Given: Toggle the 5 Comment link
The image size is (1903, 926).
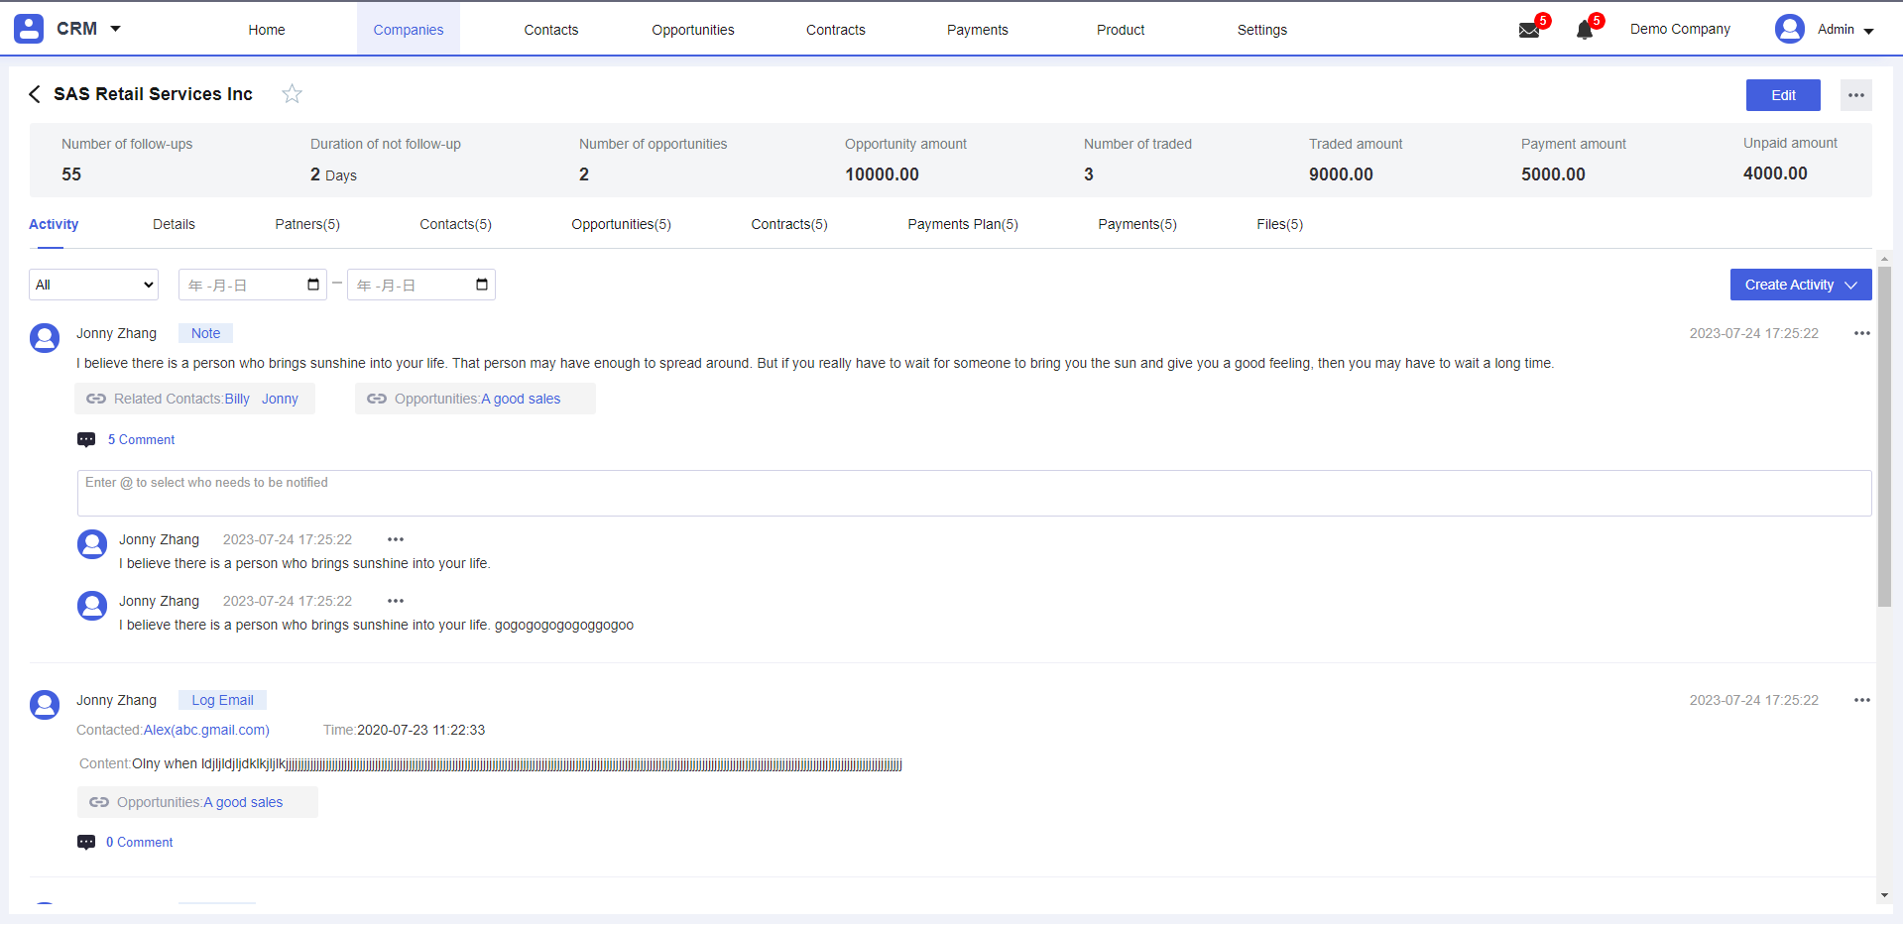Looking at the screenshot, I should click(141, 439).
